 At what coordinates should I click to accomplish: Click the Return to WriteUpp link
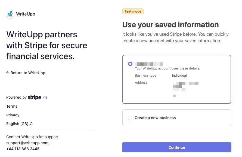[x=28, y=73]
